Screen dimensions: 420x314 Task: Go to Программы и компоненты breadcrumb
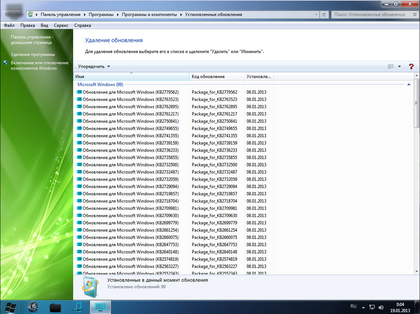[x=149, y=15]
